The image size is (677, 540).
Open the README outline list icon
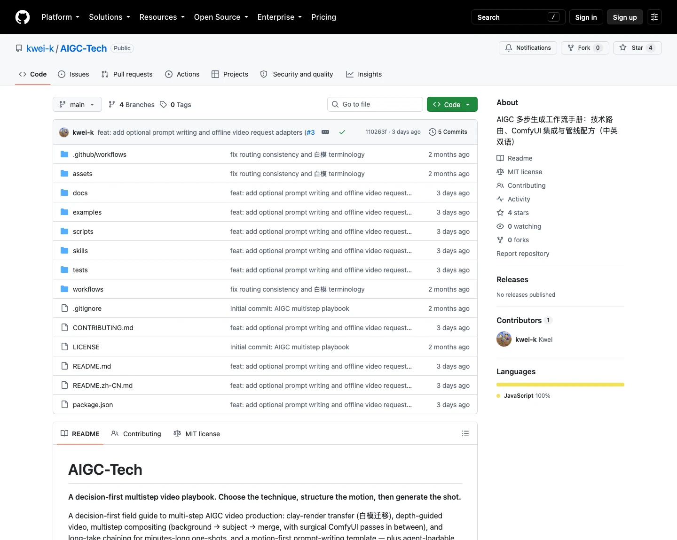465,433
